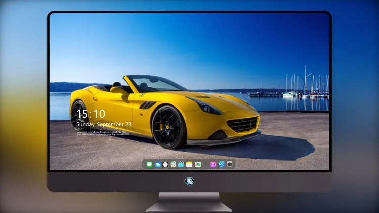
Task: Open the blue App Store icon
Action: [222, 164]
